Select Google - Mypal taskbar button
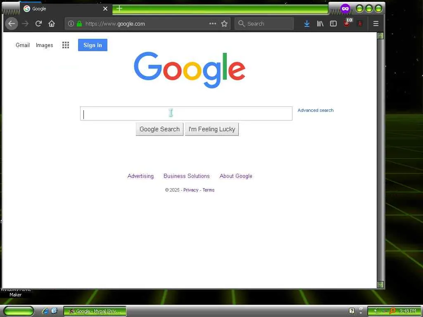This screenshot has width=423, height=317. tap(95, 311)
